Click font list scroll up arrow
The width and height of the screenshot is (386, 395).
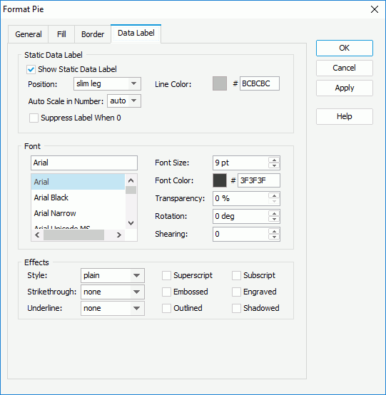point(131,180)
